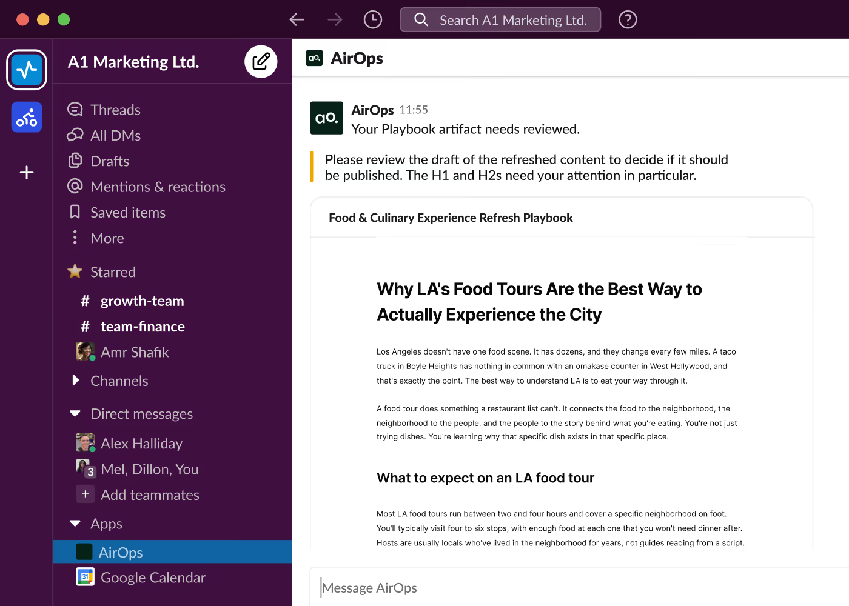Select the A1 Marketing workspace icon
Viewport: 849px width, 606px height.
[27, 70]
